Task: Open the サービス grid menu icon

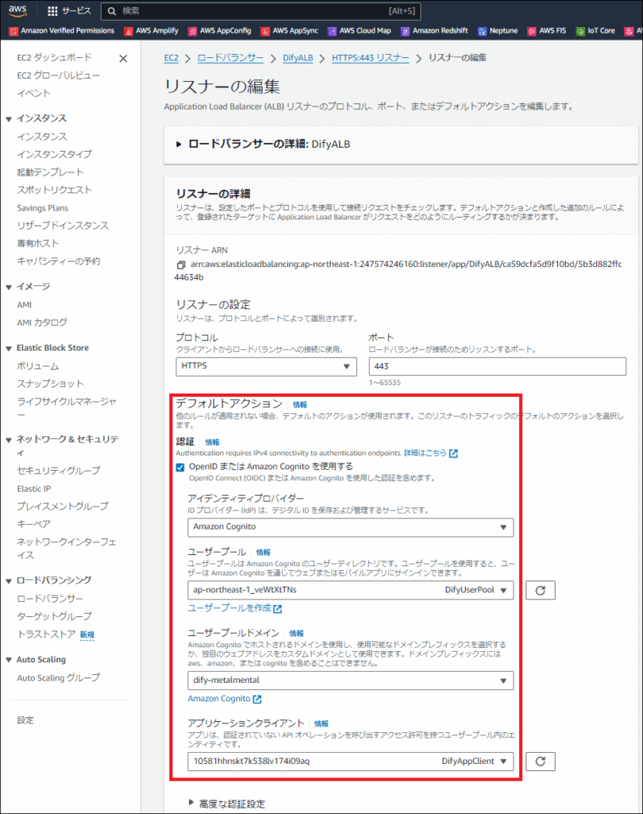Action: 53,12
